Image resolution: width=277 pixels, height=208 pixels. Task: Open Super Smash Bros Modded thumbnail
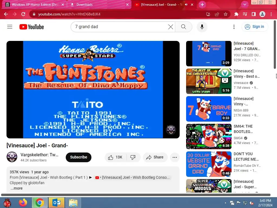click(x=209, y=186)
